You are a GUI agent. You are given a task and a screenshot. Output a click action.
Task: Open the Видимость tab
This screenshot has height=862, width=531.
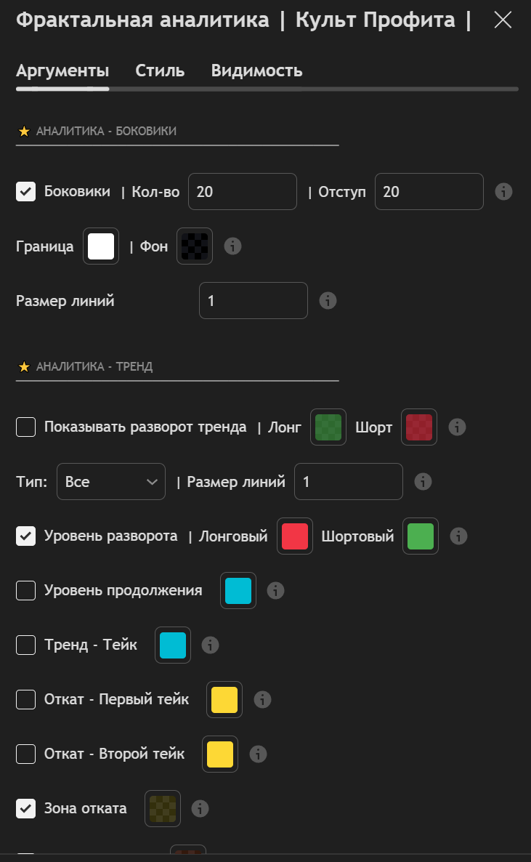click(256, 71)
